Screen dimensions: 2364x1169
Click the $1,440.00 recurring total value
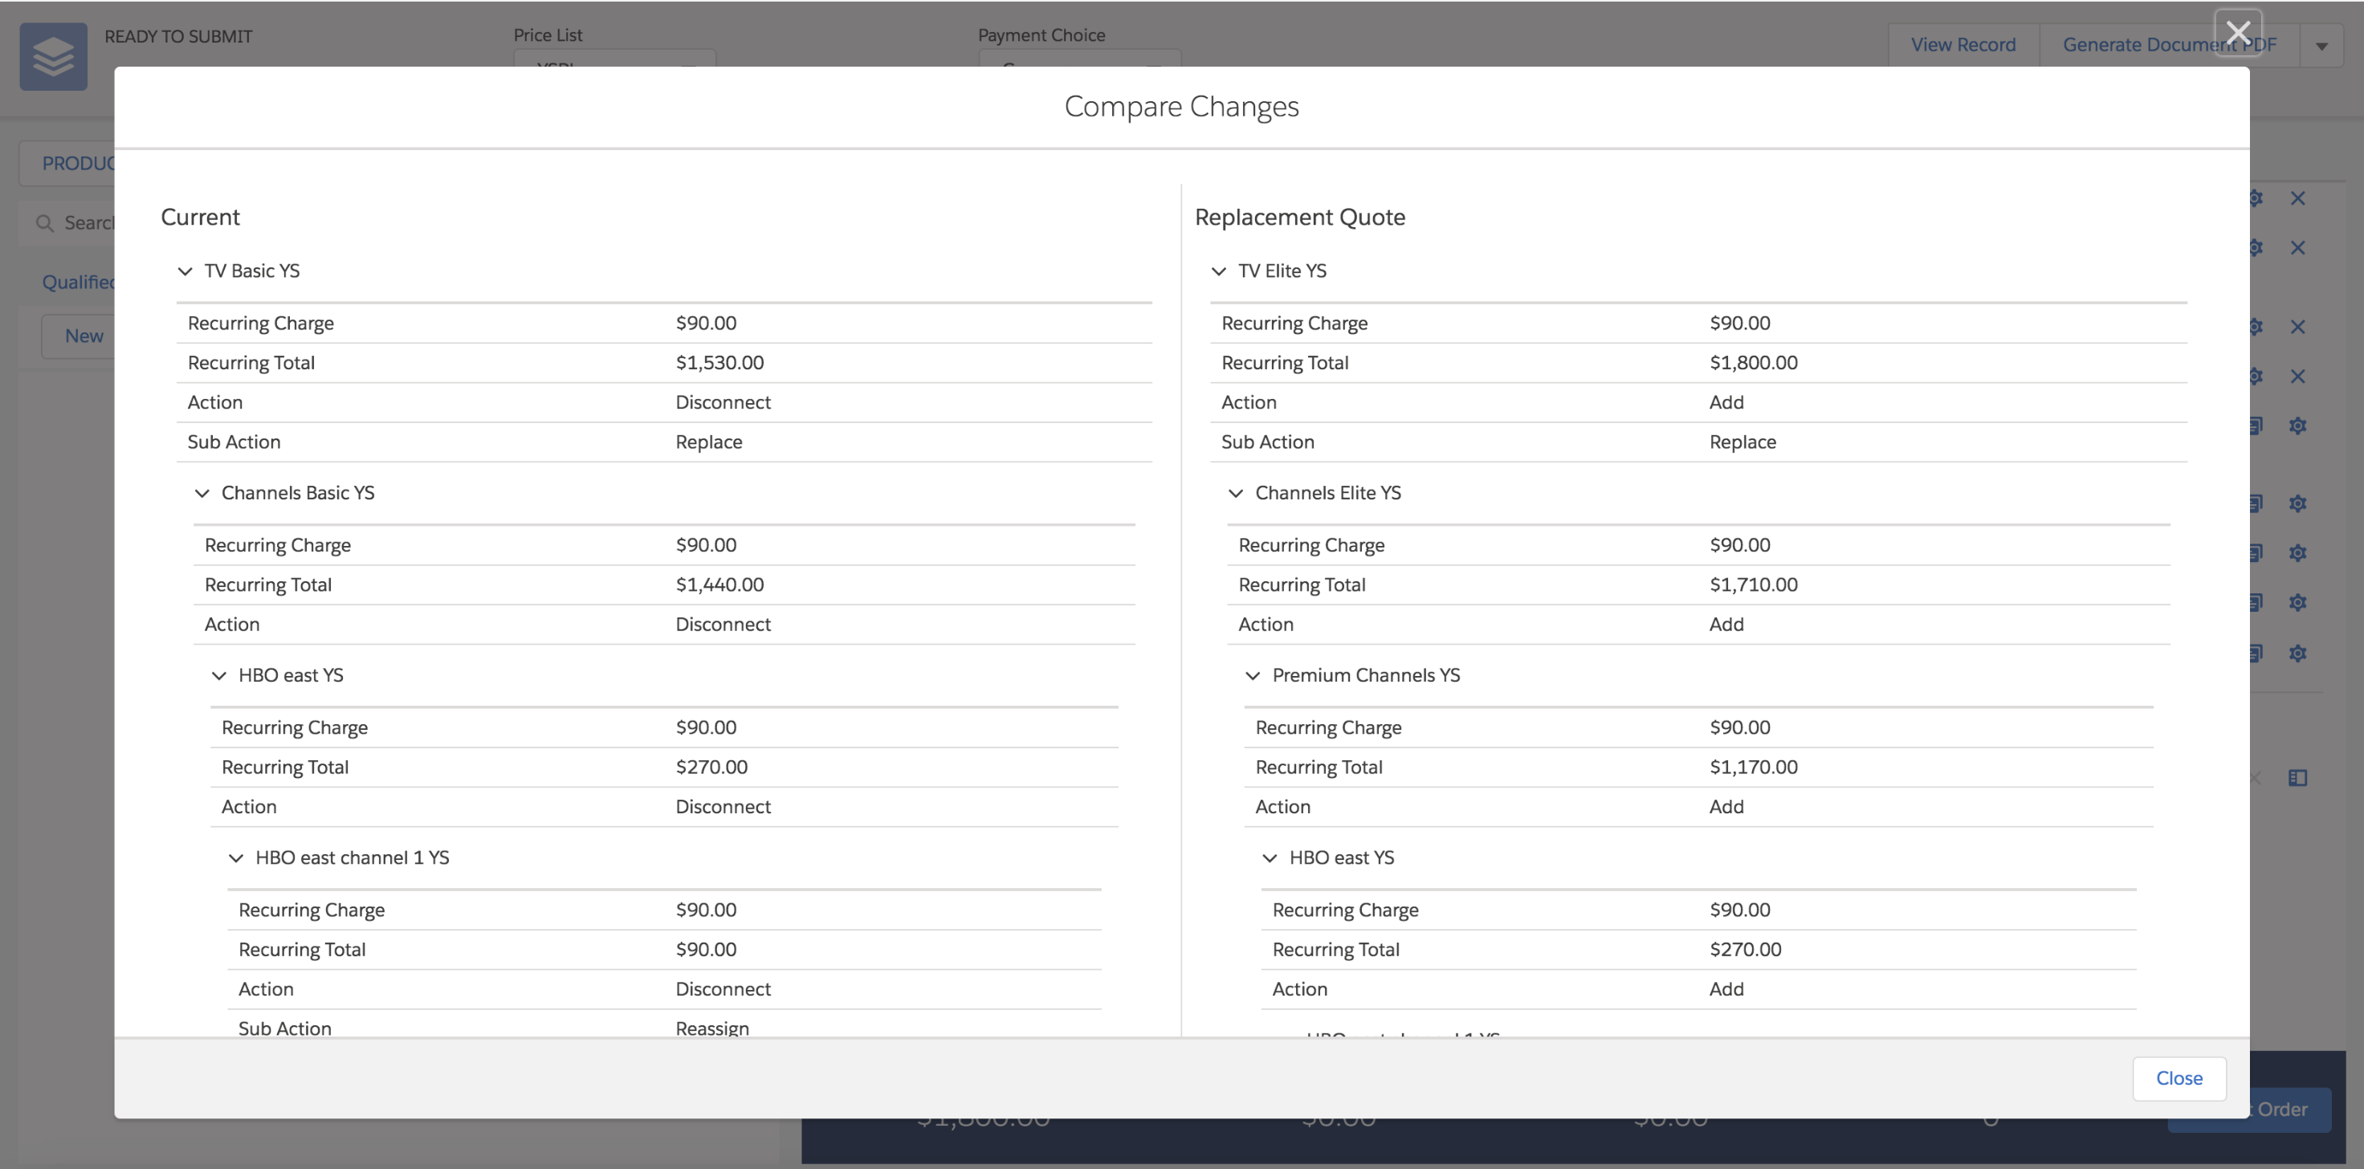tap(719, 584)
